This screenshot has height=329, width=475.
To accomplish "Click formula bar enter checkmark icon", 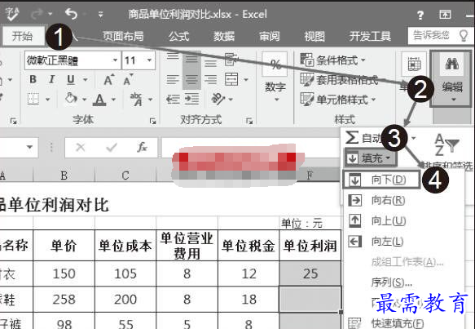I will pyautogui.click(x=111, y=148).
